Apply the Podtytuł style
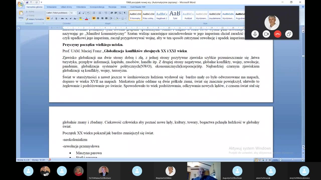Screen dimensions: 321x180 pyautogui.click(x=188, y=15)
